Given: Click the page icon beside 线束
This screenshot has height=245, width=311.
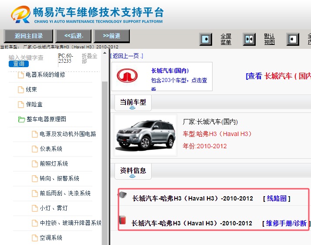Looking at the screenshot, I should (x=21, y=90).
